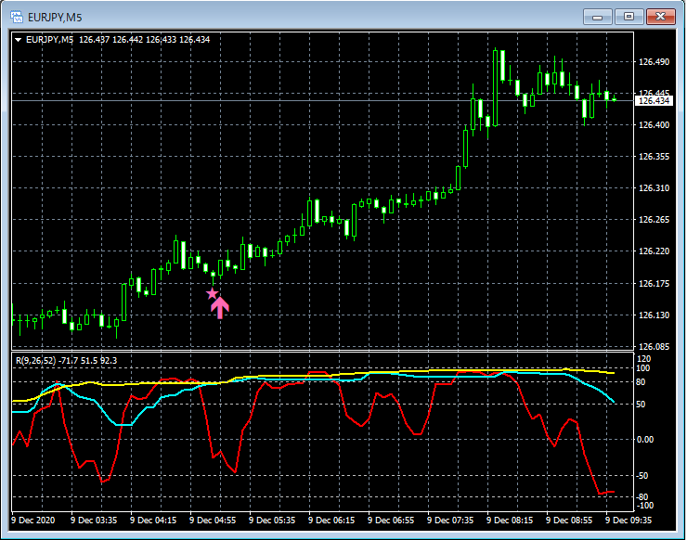The height and width of the screenshot is (540, 687).
Task: Click the 9 Dec 2020 date label
Action: 33,521
